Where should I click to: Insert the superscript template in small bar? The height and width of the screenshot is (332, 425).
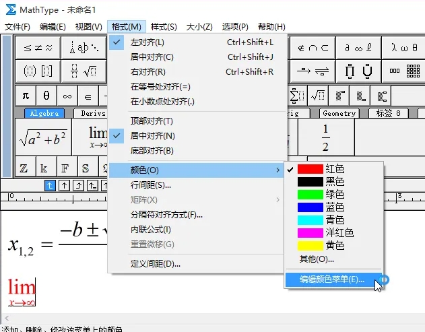[339, 96]
